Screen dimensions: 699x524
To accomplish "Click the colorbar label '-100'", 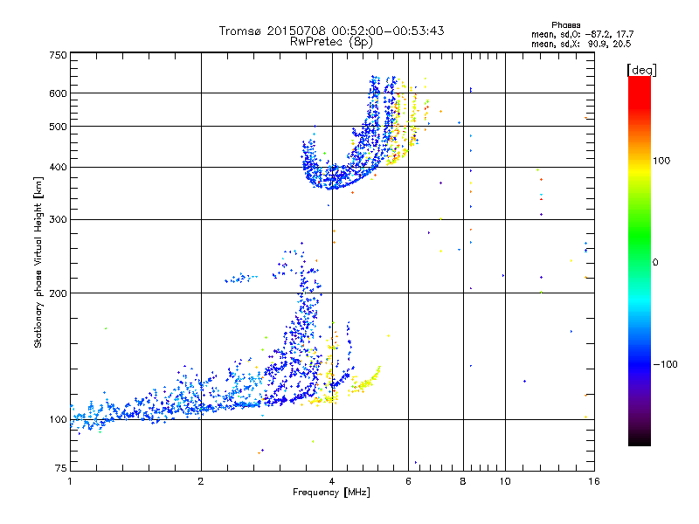I will [666, 364].
